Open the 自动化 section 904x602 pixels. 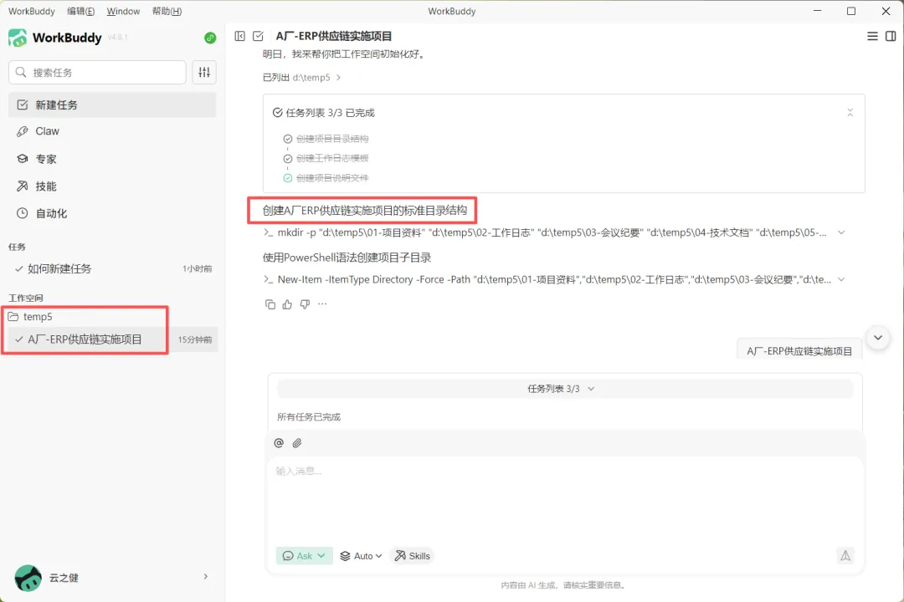[112, 213]
